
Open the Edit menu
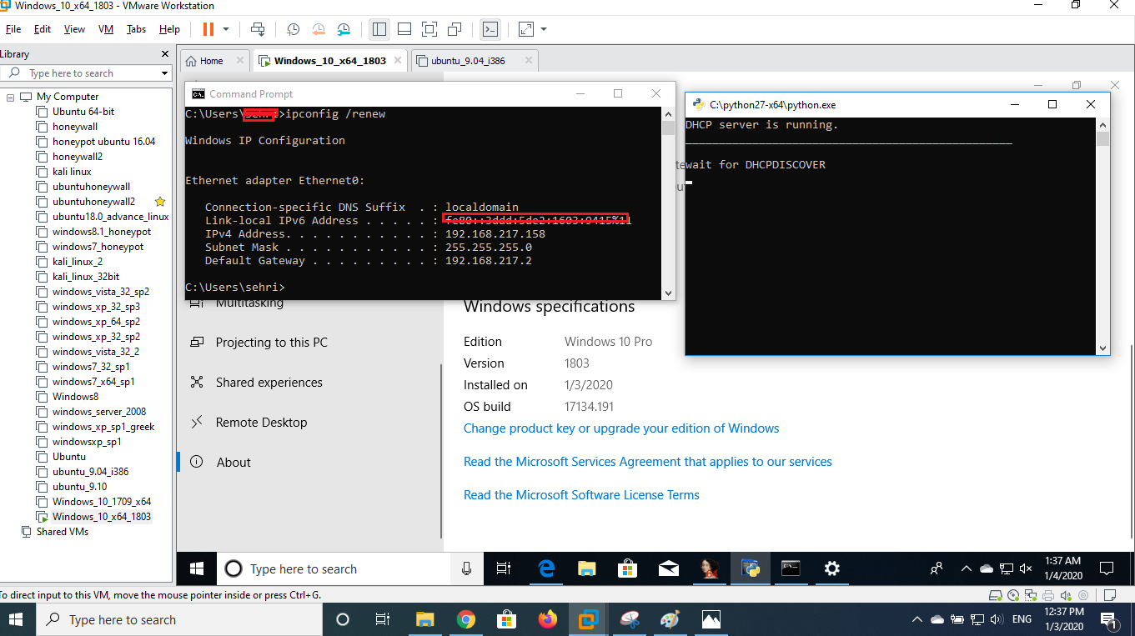pyautogui.click(x=43, y=29)
